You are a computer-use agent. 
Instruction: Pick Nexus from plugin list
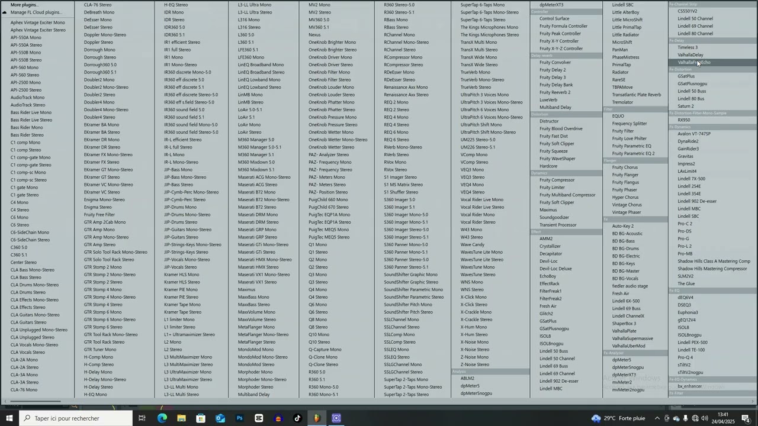coord(314,35)
